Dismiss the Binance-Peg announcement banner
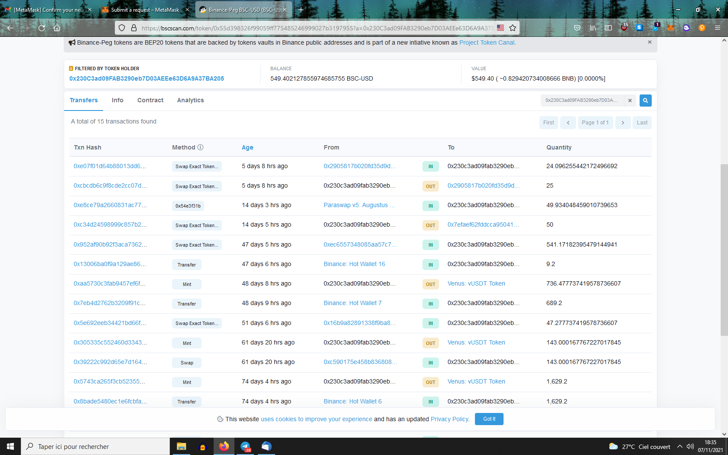Screen dimensions: 728x455 [x=650, y=42]
